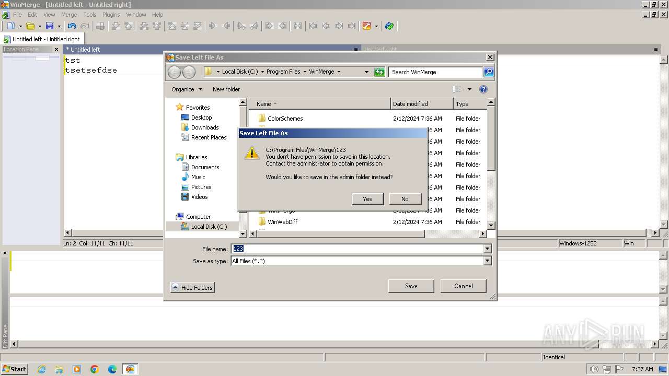Viewport: 669px width, 376px height.
Task: Click the Open folder toolbar icon
Action: (30, 26)
